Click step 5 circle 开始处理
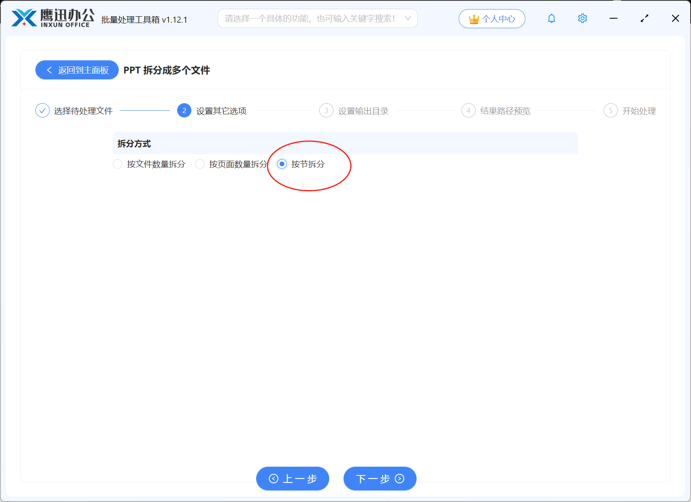The image size is (691, 502). pos(610,110)
